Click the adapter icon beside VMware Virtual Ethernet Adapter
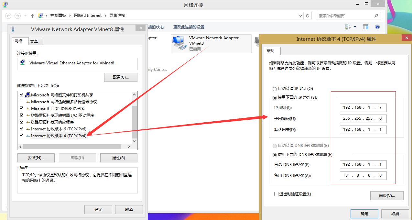The width and height of the screenshot is (412, 220). 23,63
